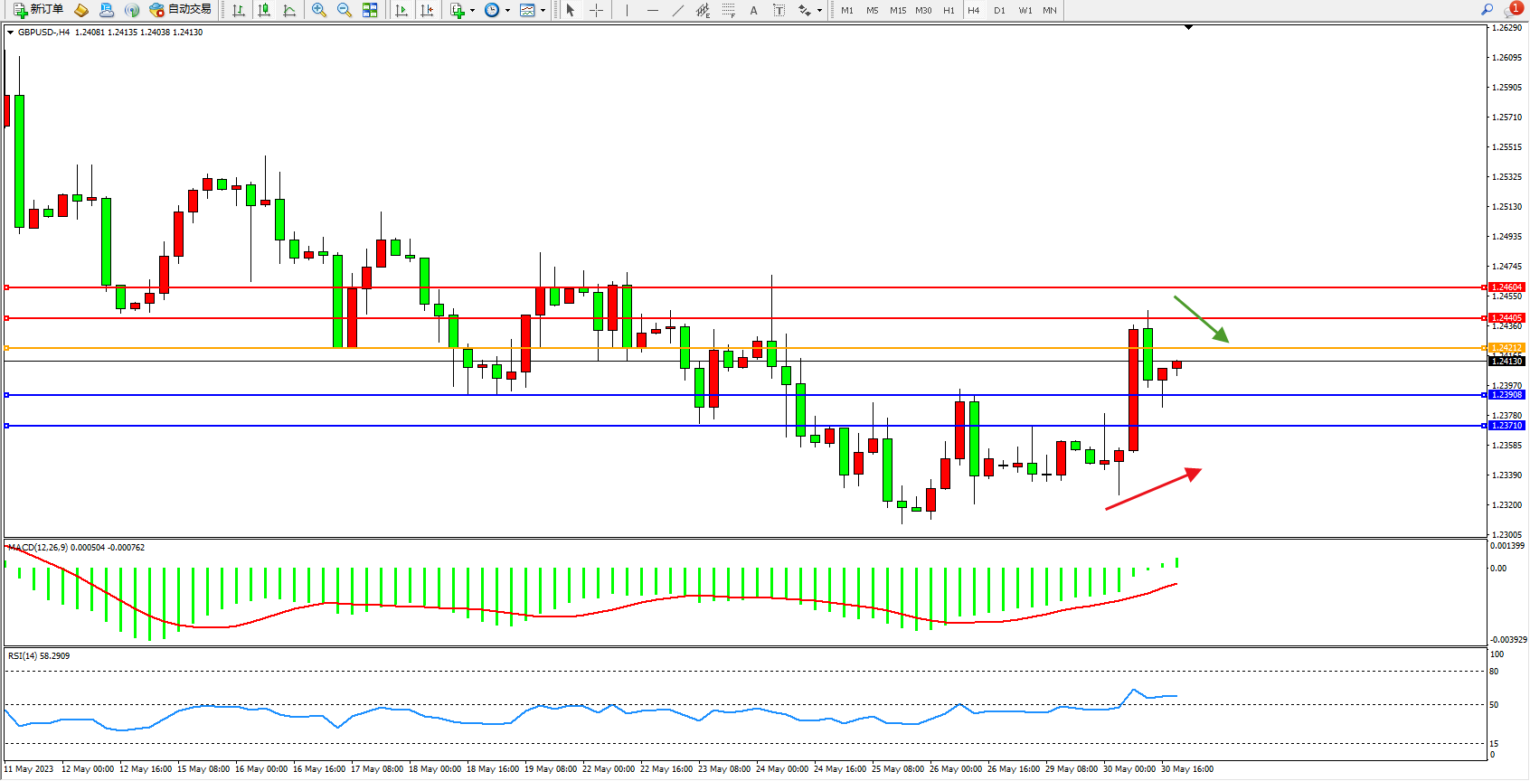This screenshot has height=781, width=1530.
Task: Toggle chart auto scroll
Action: pyautogui.click(x=401, y=10)
